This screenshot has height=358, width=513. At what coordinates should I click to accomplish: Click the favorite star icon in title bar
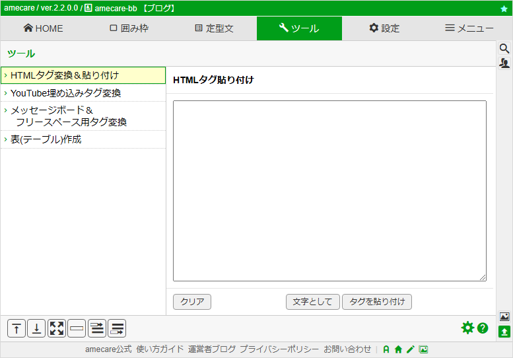tap(504, 9)
